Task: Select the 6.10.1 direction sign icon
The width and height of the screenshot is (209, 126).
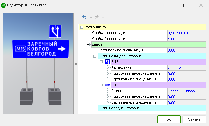Action: 107,85
